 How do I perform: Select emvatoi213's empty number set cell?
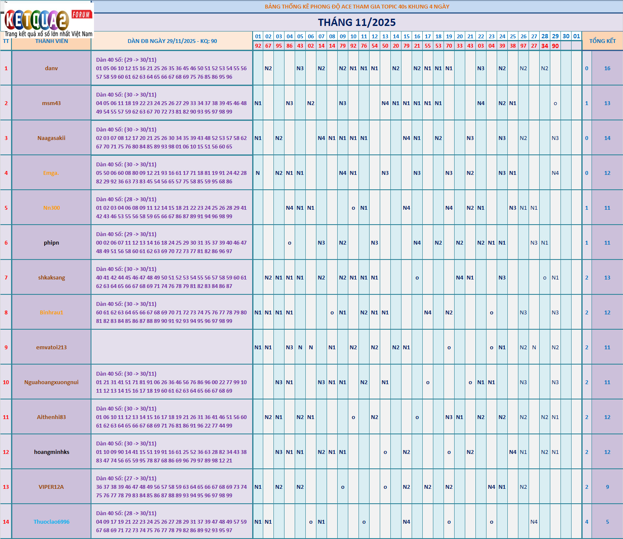[x=172, y=348]
